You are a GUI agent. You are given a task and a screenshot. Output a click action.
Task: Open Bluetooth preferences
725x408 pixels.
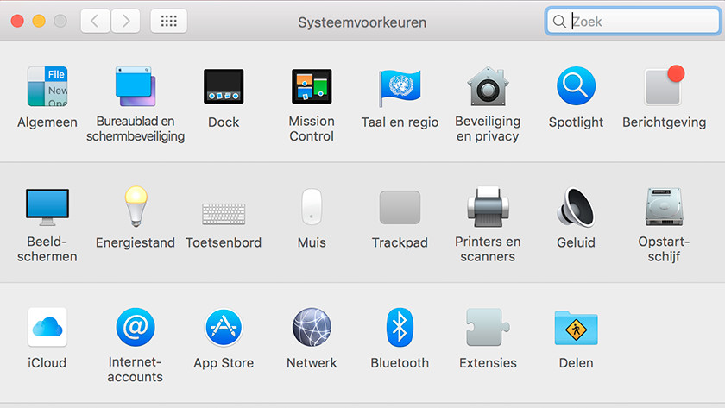pos(400,328)
